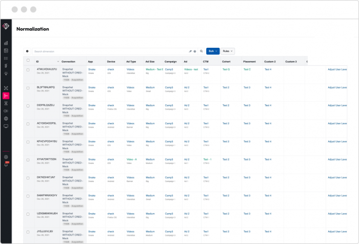Click the Cohort column header
The width and height of the screenshot is (359, 244).
pyautogui.click(x=226, y=62)
